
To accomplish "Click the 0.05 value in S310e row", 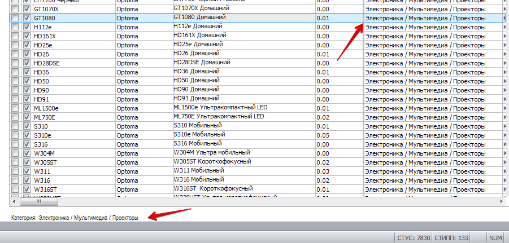I will (339, 135).
